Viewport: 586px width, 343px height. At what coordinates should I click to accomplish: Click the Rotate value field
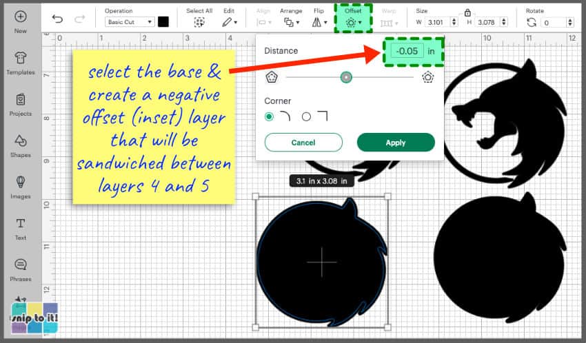[x=554, y=23]
